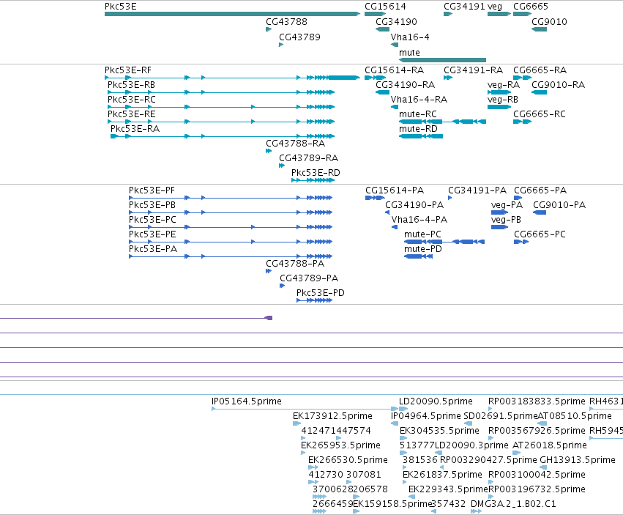The height and width of the screenshot is (515, 623).
Task: Click the Vha16-4-RA transcript label
Action: [x=419, y=100]
